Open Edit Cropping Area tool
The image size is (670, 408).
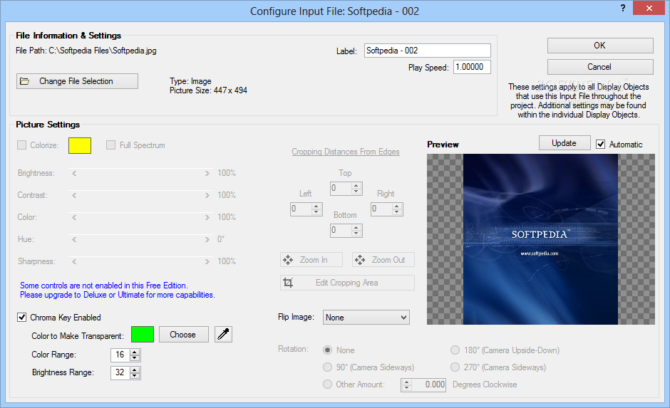coord(347,283)
